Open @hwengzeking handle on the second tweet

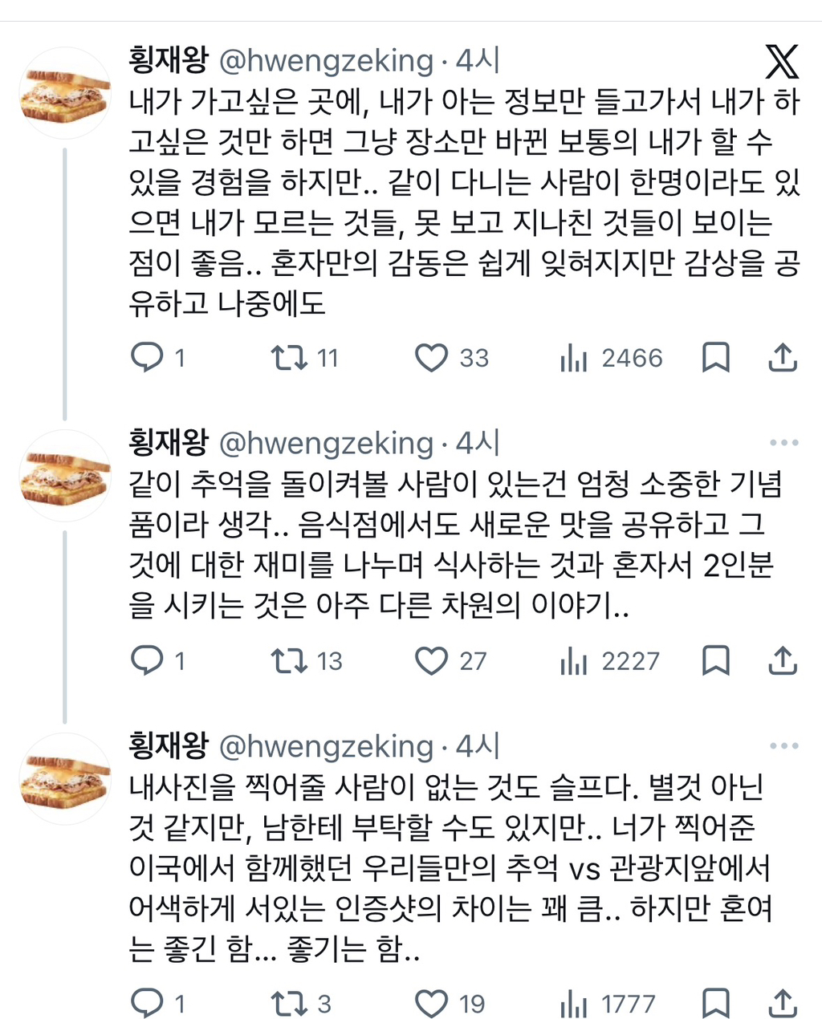[326, 443]
